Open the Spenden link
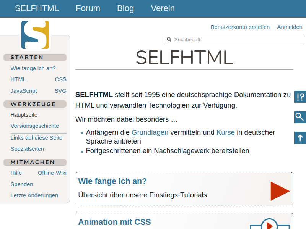Screen dimensions: 306x229 22,184
